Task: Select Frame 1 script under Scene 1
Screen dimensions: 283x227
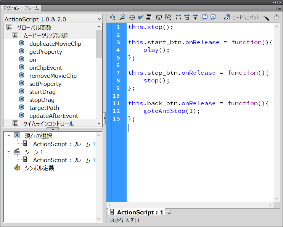Action: click(x=64, y=160)
